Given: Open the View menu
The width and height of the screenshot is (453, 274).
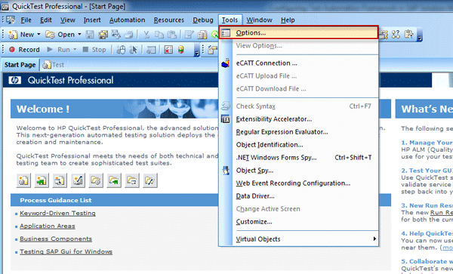Looking at the screenshot, I should (68, 20).
